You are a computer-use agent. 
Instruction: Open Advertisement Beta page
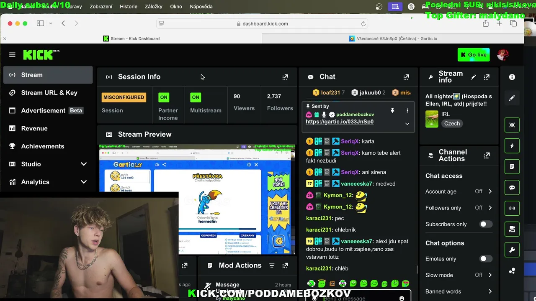click(x=48, y=110)
